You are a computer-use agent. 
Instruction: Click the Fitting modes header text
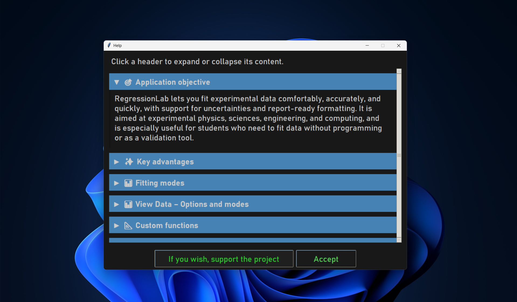(160, 183)
